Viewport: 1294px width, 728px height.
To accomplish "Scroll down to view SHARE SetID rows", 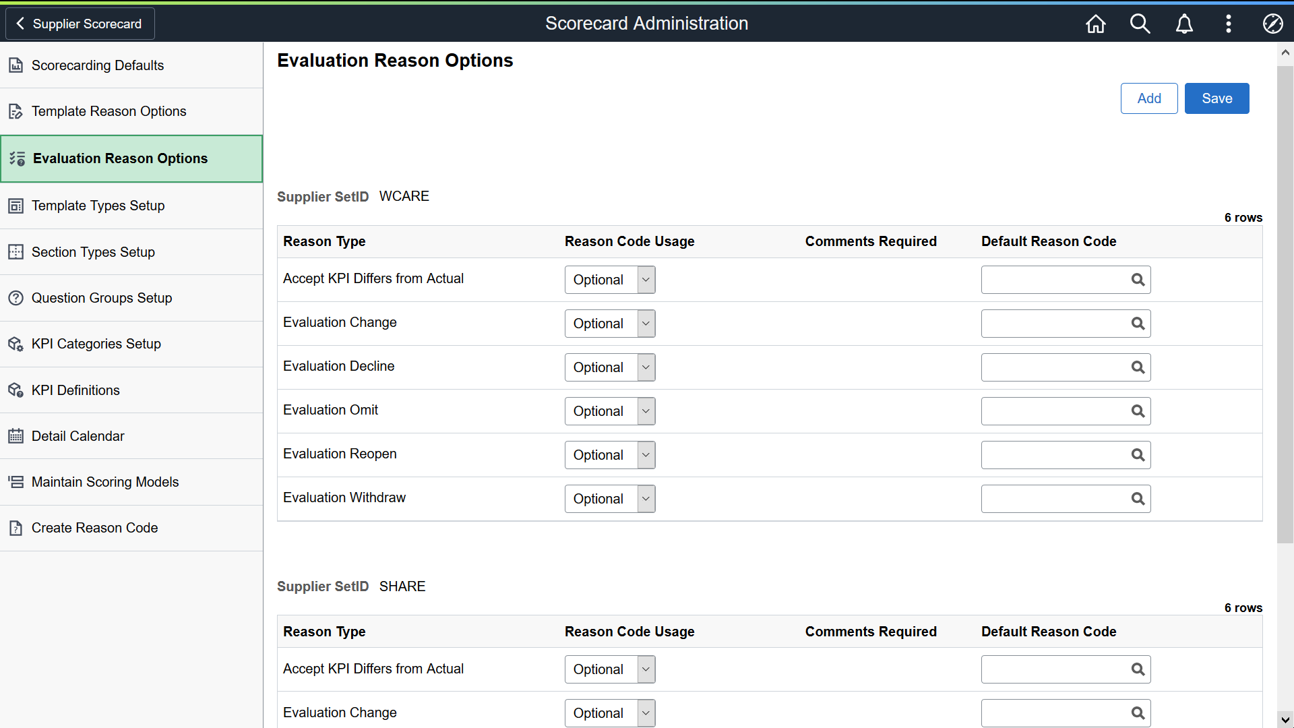I will click(x=1286, y=720).
